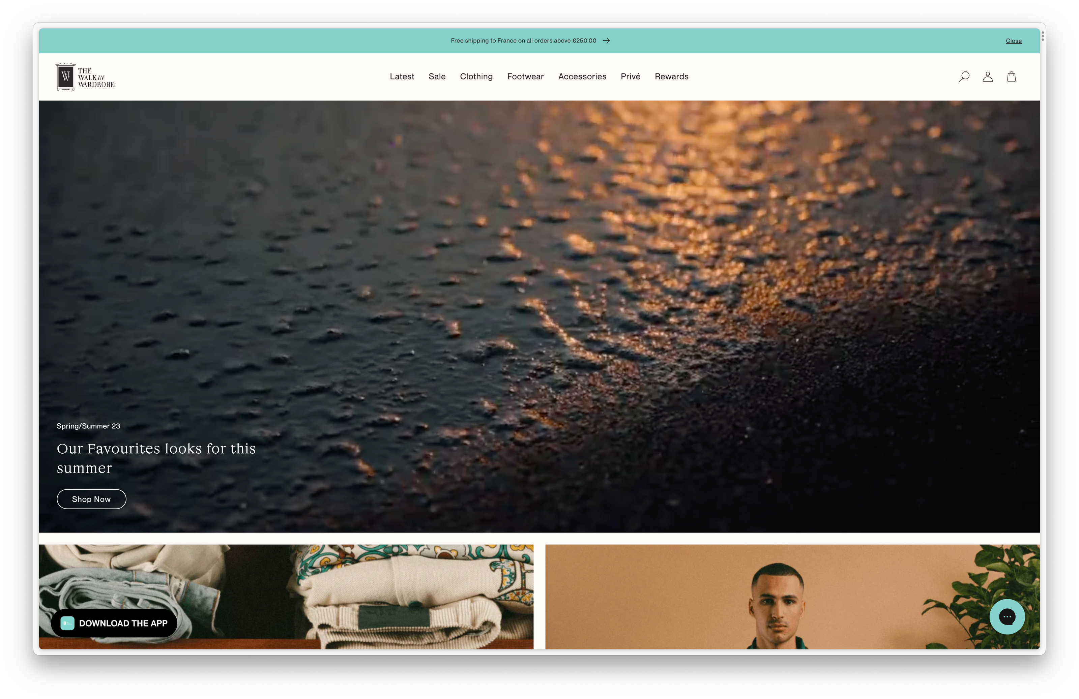Click The Walk In Wardrobe logo

point(85,77)
